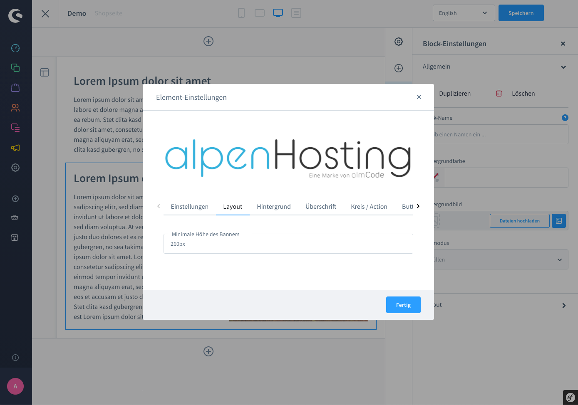Expand the Layout section chevron
Image resolution: width=578 pixels, height=405 pixels.
point(564,306)
